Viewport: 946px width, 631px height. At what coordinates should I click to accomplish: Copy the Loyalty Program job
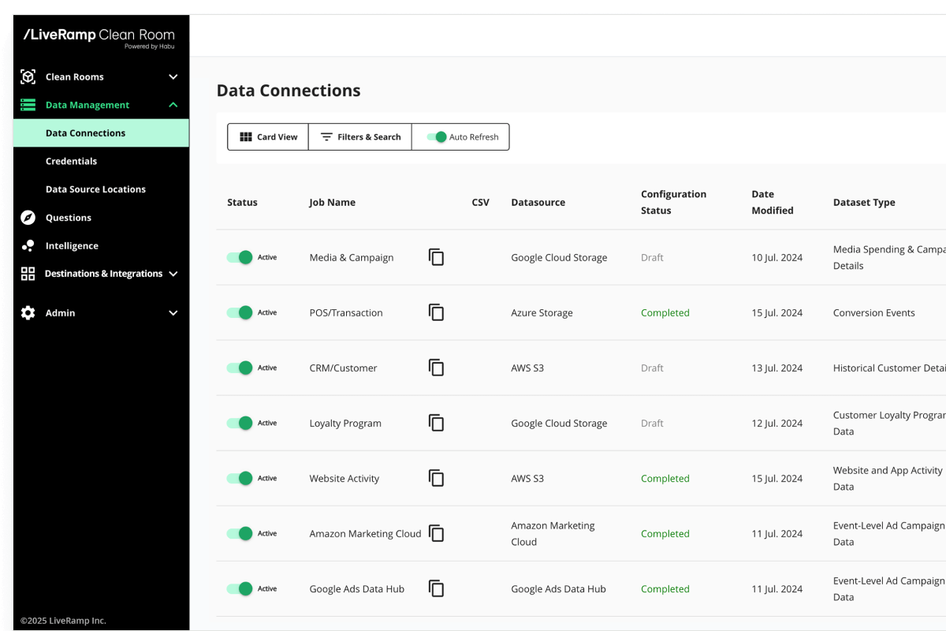tap(436, 423)
